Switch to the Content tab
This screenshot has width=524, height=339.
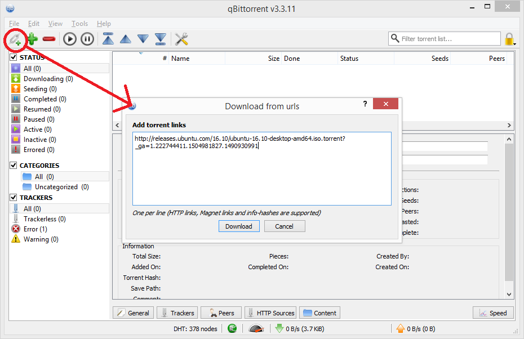pos(320,313)
